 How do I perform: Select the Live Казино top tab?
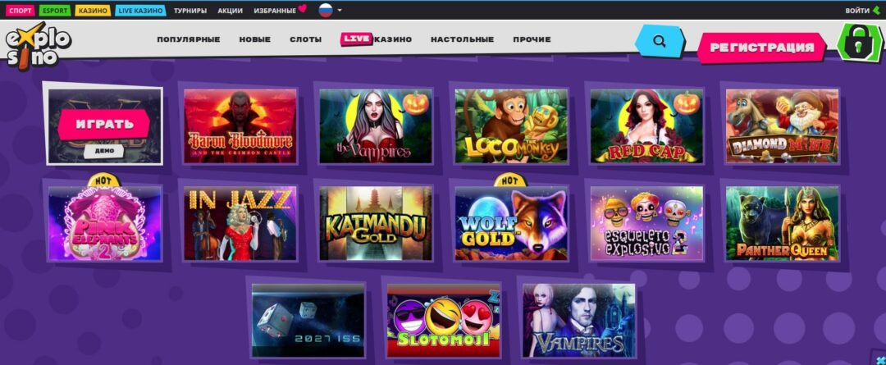point(140,10)
